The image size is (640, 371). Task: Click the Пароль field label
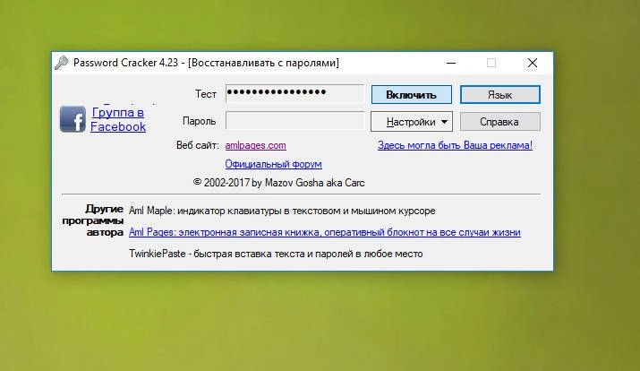coord(200,121)
